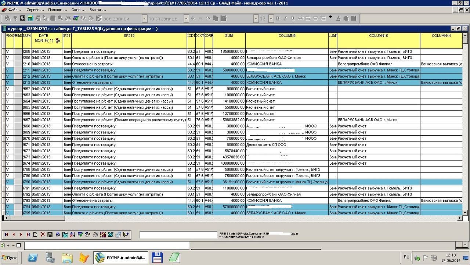Open the Выход menu
The width and height of the screenshot is (470, 265).
click(97, 10)
